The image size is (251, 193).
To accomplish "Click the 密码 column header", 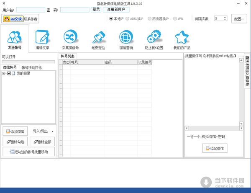I will pyautogui.click(x=121, y=62).
